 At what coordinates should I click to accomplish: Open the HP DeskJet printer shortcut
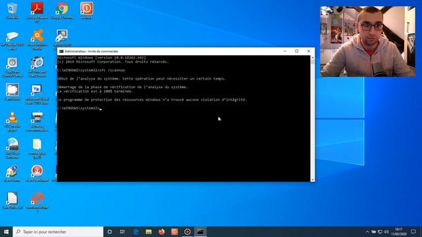click(12, 40)
